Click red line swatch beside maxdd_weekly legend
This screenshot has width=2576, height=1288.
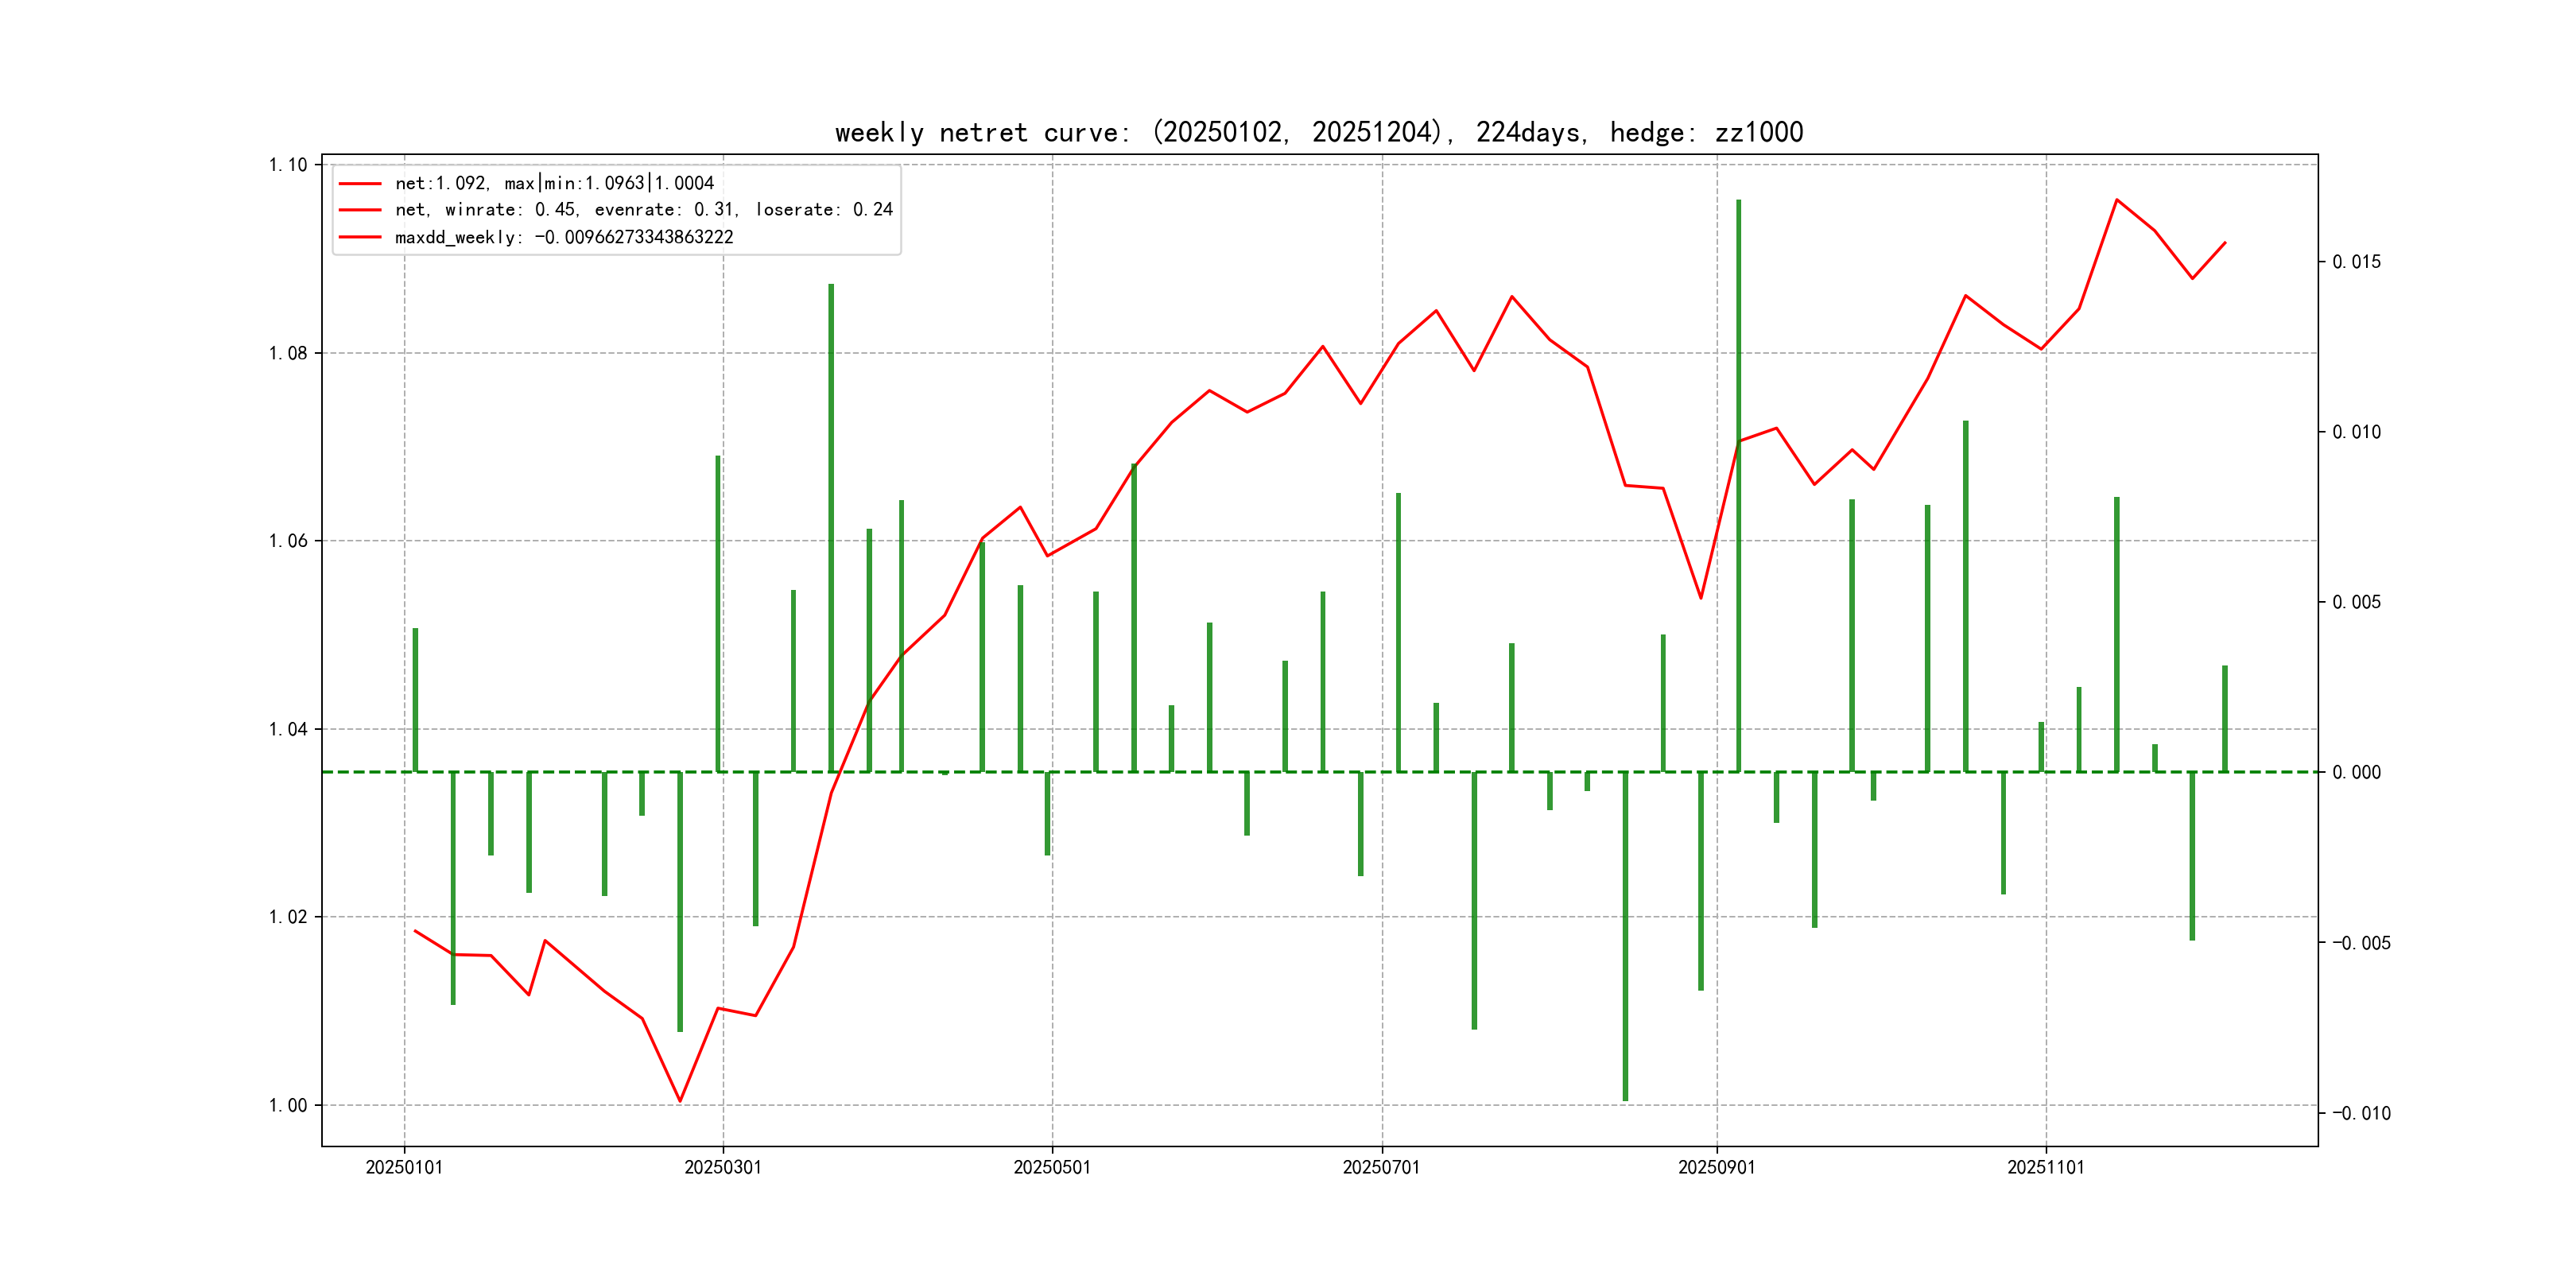pos(360,237)
